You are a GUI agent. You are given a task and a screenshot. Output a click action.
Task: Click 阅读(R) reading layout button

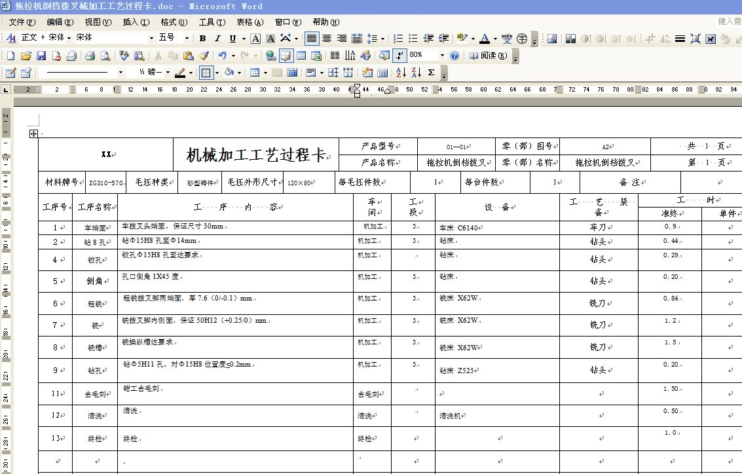tap(488, 56)
